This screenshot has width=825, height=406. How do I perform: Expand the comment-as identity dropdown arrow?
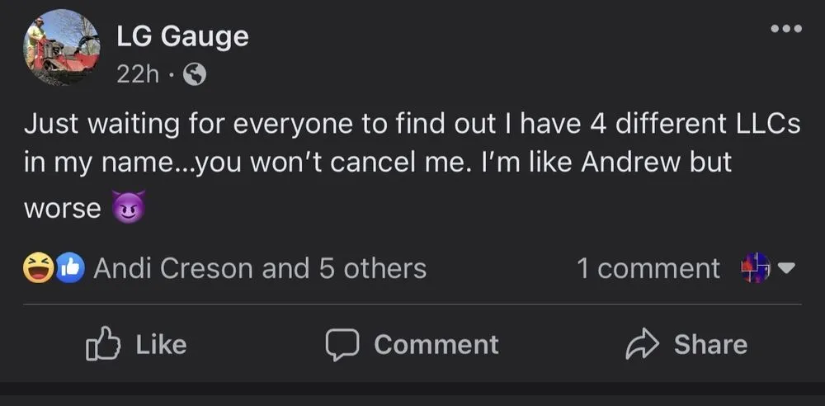click(786, 269)
